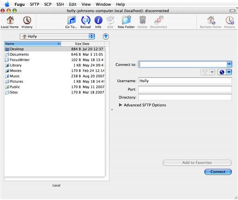The height and width of the screenshot is (200, 238).
Task: Click the Connect to text field
Action: point(182,64)
